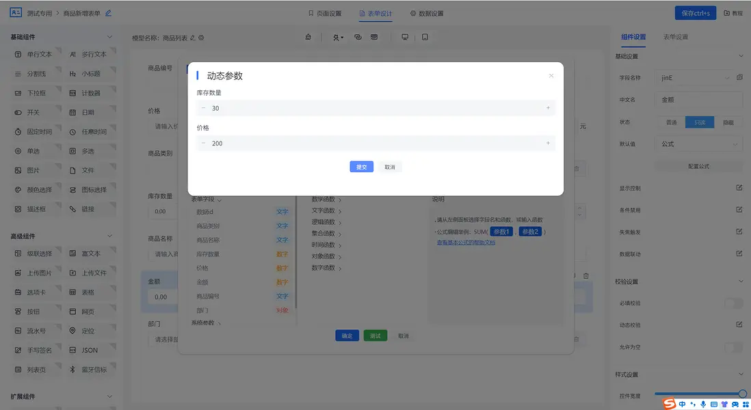Set field state to 普通
Image resolution: width=751 pixels, height=410 pixels.
coord(673,122)
